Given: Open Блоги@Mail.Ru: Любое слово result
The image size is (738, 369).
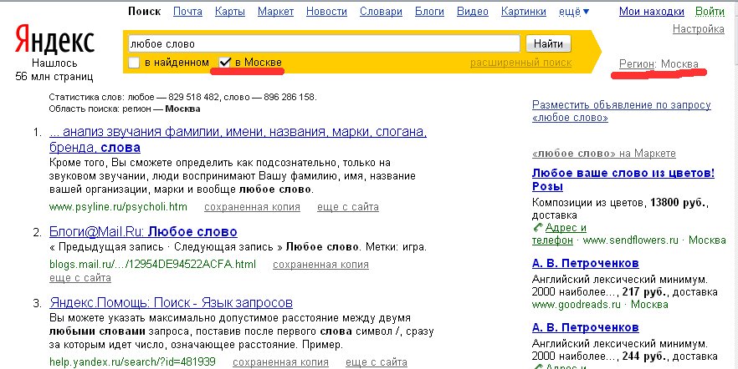Looking at the screenshot, I should (x=144, y=232).
